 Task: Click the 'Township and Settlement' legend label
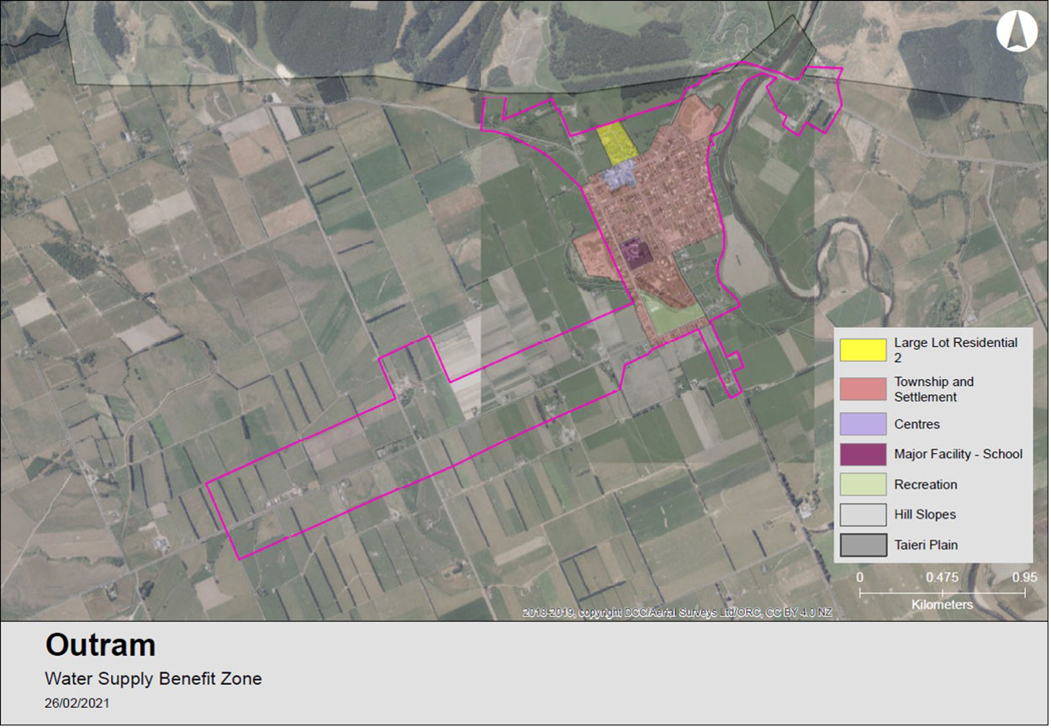(933, 389)
